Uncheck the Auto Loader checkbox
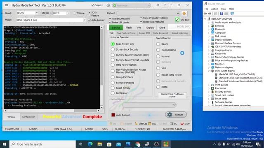The height and width of the screenshot is (148, 264). point(89,20)
